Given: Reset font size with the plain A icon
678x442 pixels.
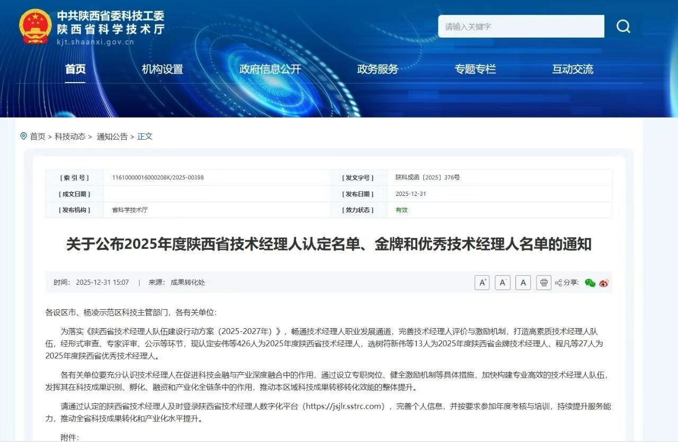Looking at the screenshot, I should point(523,282).
